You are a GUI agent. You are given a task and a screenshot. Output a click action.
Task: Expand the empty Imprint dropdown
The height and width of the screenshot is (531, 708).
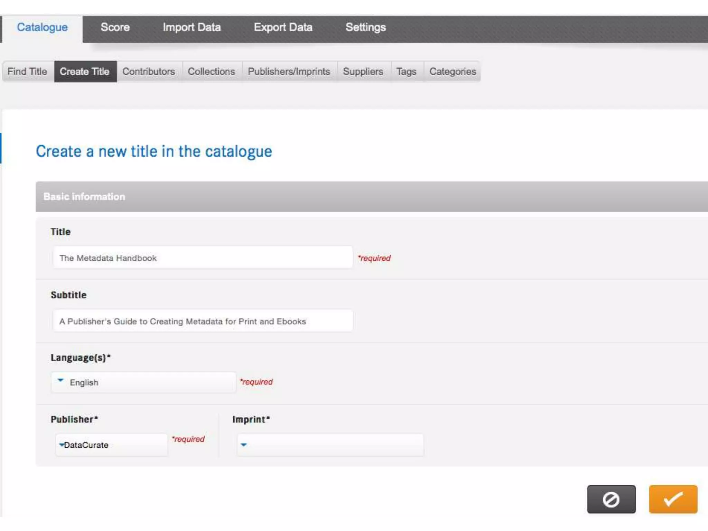(330, 445)
